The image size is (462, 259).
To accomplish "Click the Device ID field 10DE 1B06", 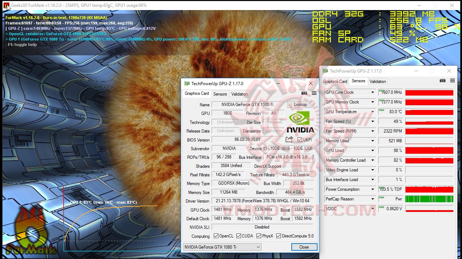I will click(x=291, y=148).
